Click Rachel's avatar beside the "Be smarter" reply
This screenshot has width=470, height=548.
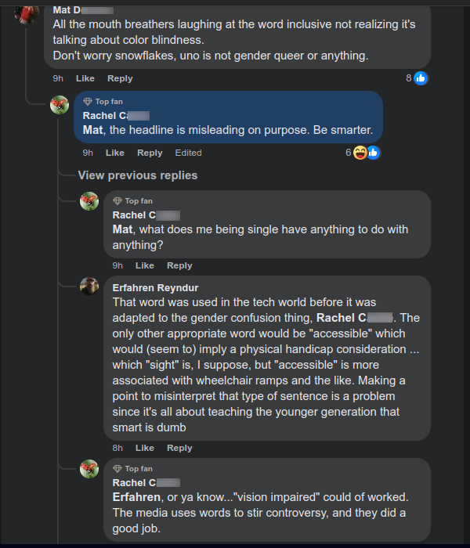[x=60, y=105]
